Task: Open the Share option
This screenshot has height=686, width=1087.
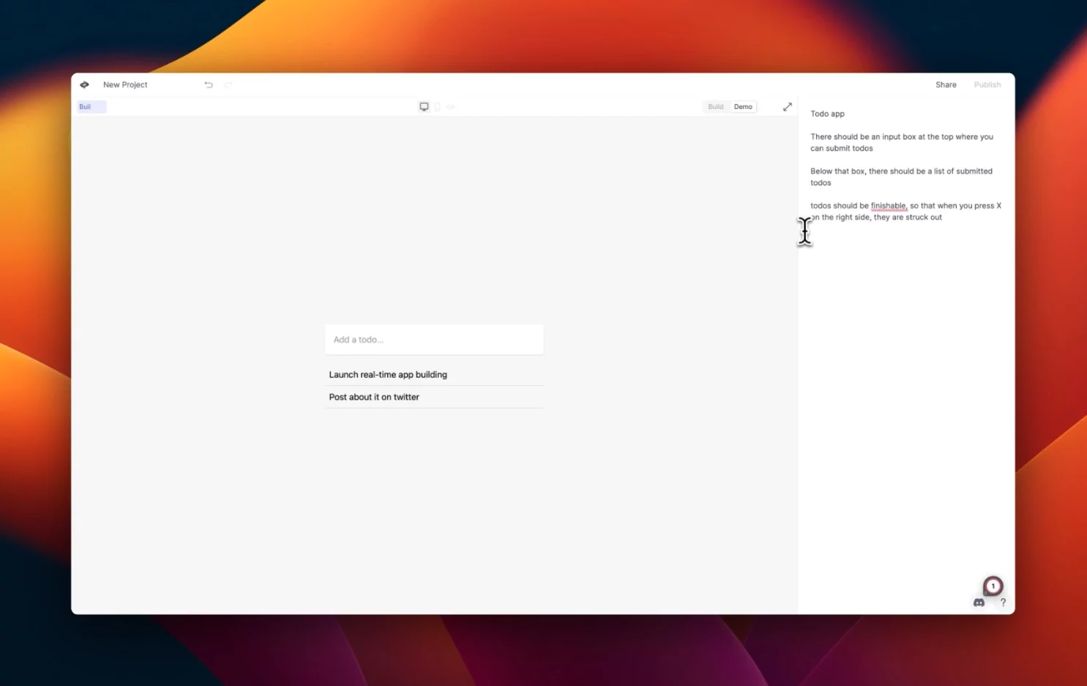Action: (x=945, y=84)
